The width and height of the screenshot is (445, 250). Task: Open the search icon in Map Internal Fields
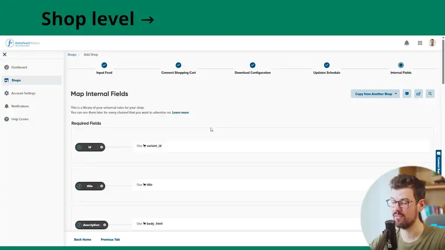tap(430, 93)
